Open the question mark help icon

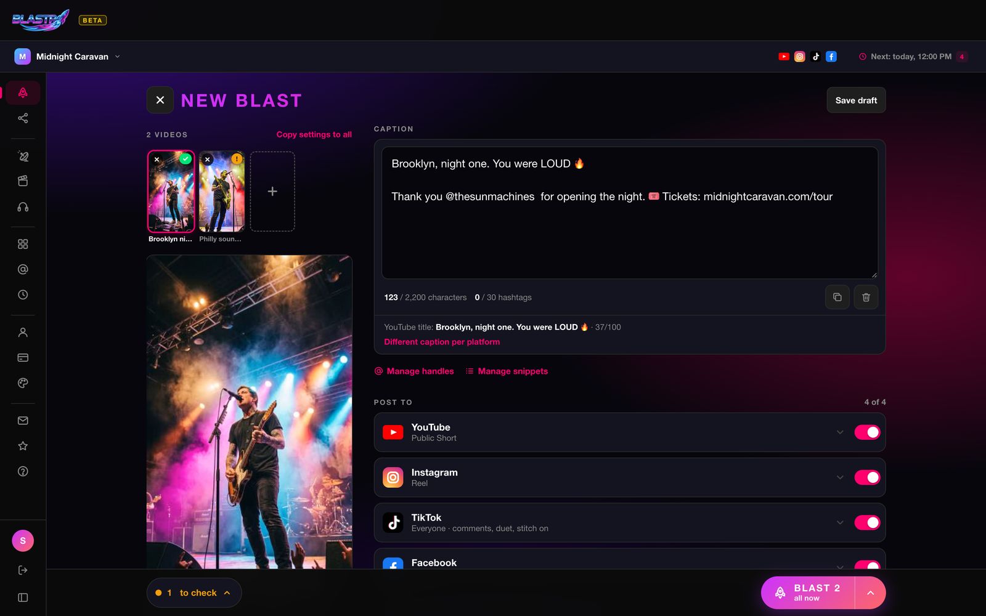pyautogui.click(x=23, y=471)
